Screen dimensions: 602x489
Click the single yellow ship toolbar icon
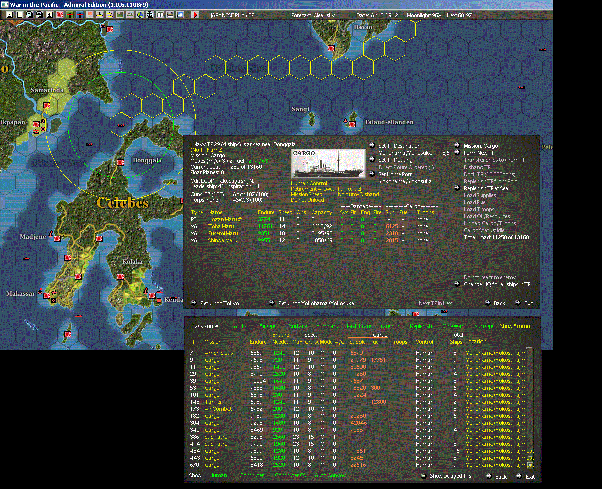tap(100, 15)
